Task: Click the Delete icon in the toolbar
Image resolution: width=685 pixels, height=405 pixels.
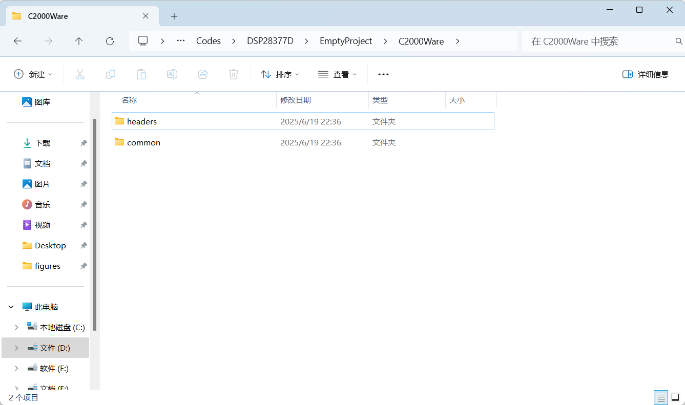Action: pyautogui.click(x=234, y=74)
